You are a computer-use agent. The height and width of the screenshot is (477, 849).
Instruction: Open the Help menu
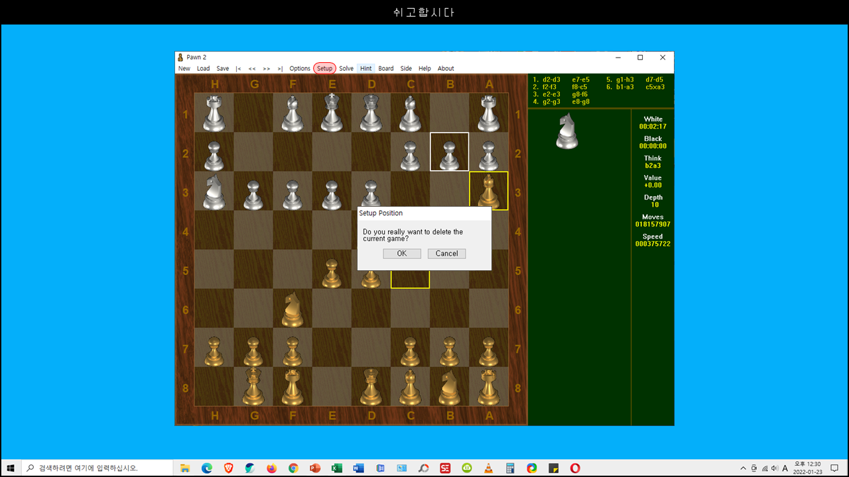click(424, 68)
